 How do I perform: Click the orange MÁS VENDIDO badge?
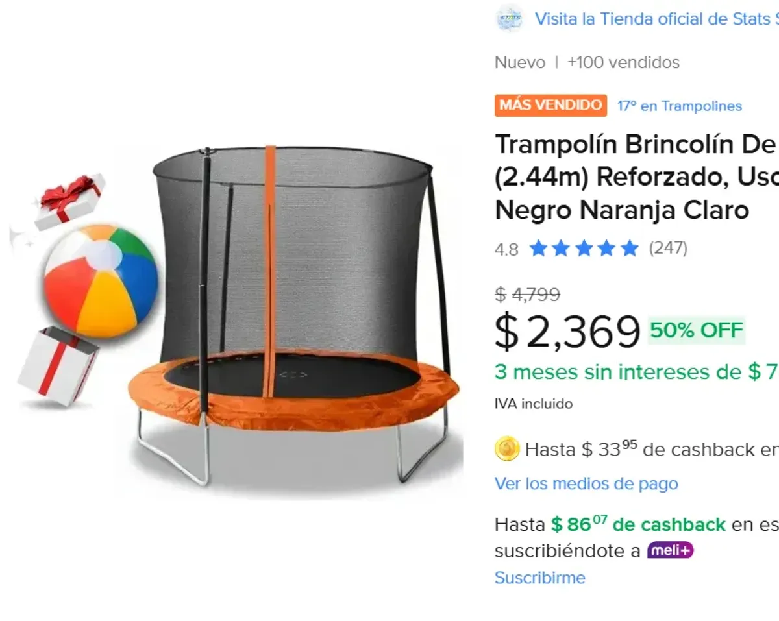(550, 105)
